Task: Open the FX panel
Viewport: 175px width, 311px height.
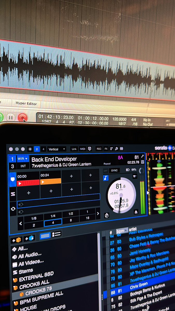Action: point(106,149)
